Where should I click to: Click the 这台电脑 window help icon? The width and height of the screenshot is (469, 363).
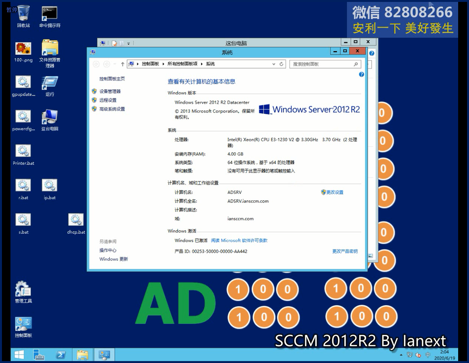[372, 53]
